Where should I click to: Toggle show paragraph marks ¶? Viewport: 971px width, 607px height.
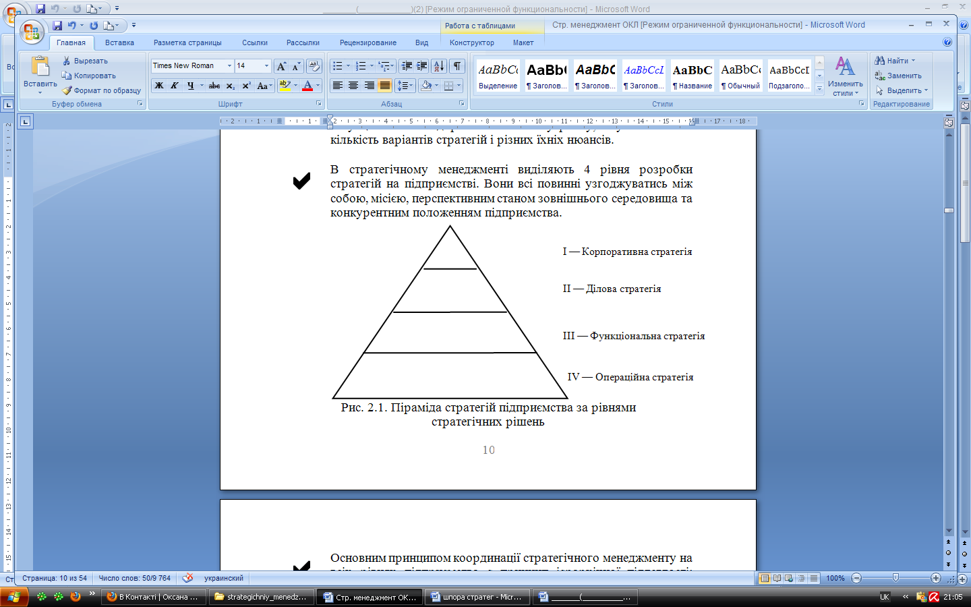click(x=457, y=65)
